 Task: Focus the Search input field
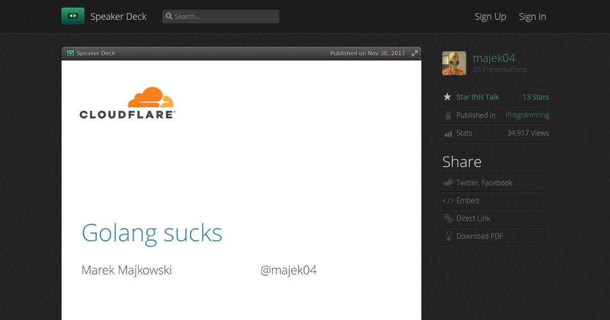[221, 16]
